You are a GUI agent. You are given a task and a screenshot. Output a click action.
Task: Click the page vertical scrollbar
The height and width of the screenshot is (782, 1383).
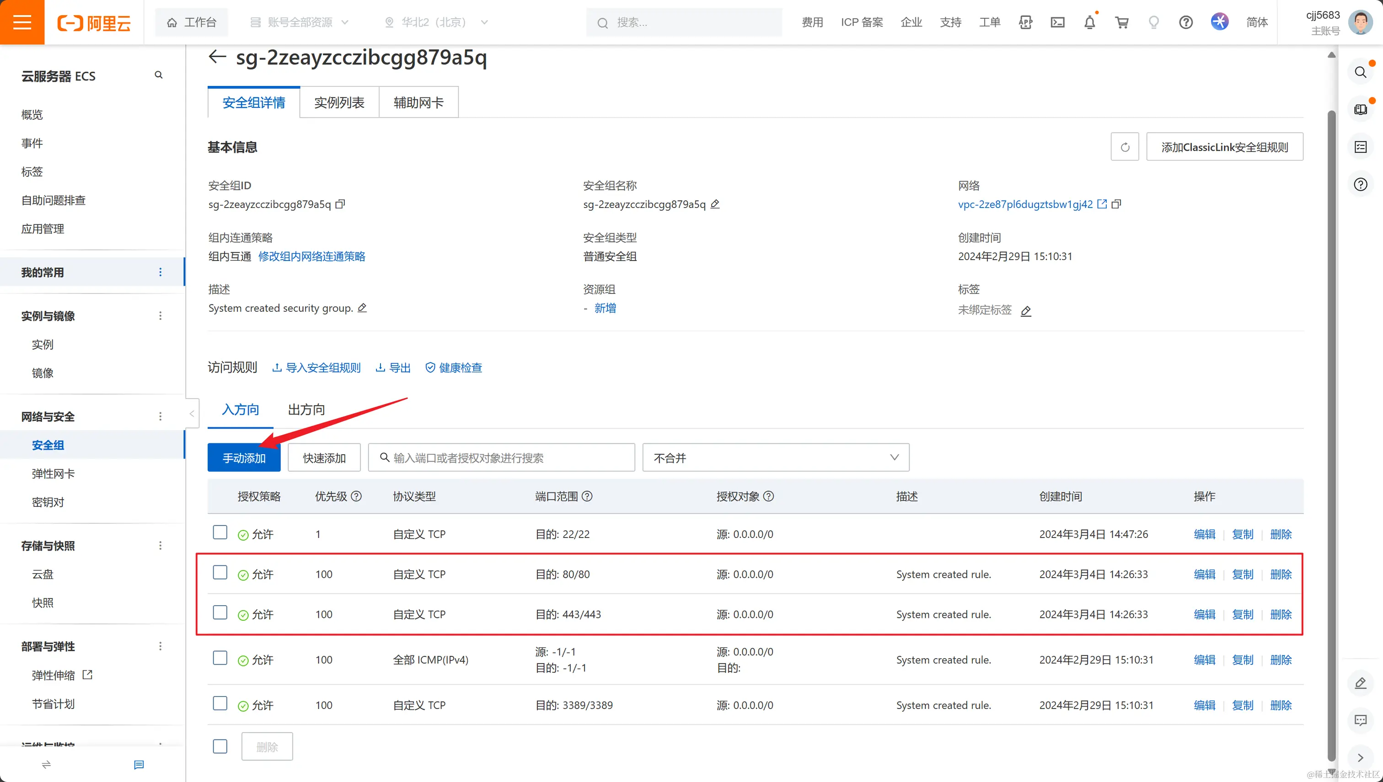click(1331, 435)
